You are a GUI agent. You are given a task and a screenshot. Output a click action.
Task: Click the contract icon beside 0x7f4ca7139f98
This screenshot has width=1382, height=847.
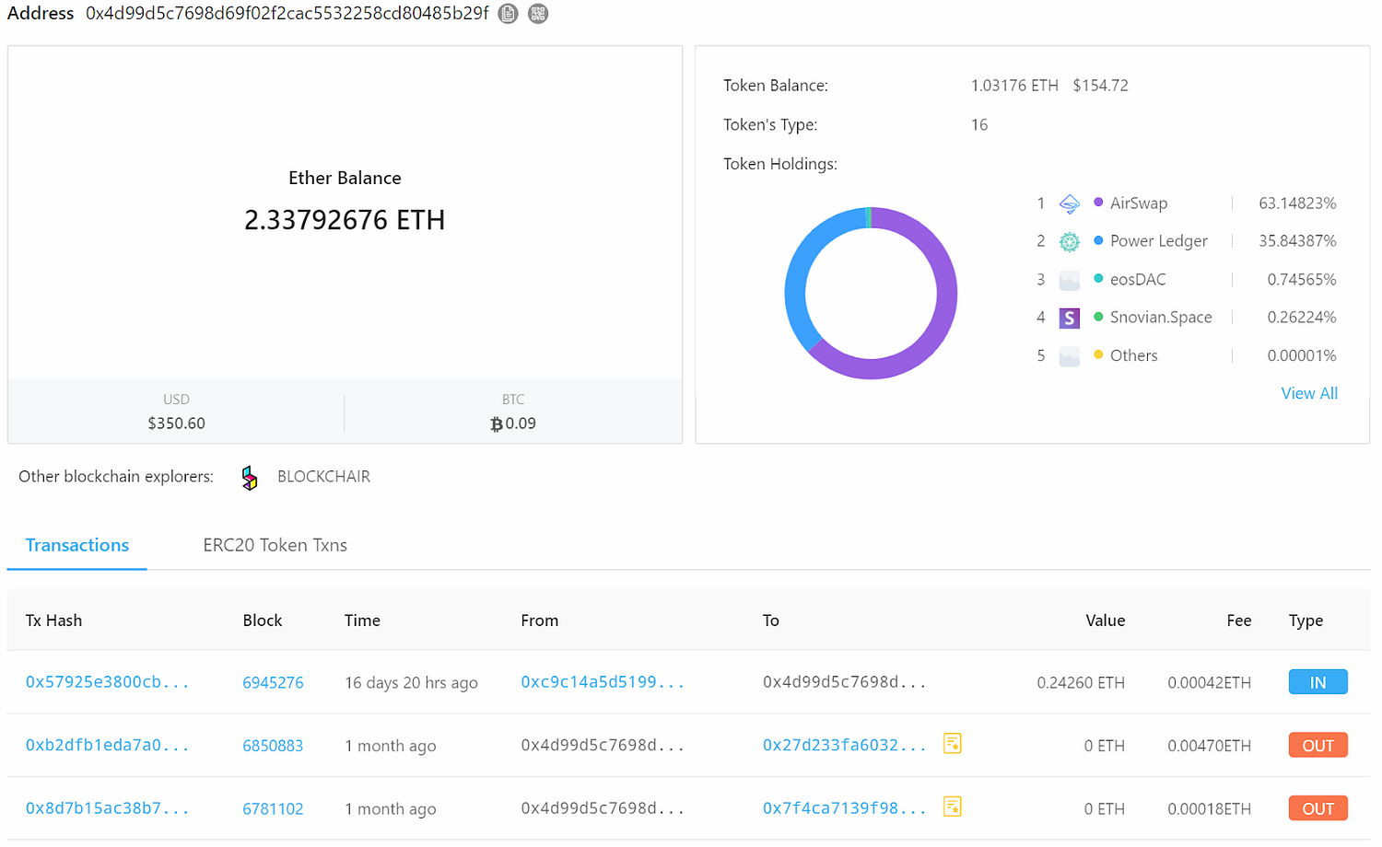[953, 806]
